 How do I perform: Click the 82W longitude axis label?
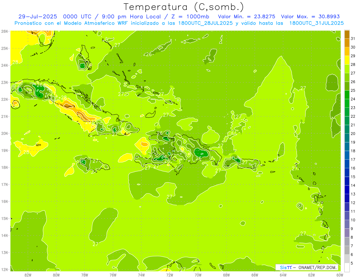point(28,275)
